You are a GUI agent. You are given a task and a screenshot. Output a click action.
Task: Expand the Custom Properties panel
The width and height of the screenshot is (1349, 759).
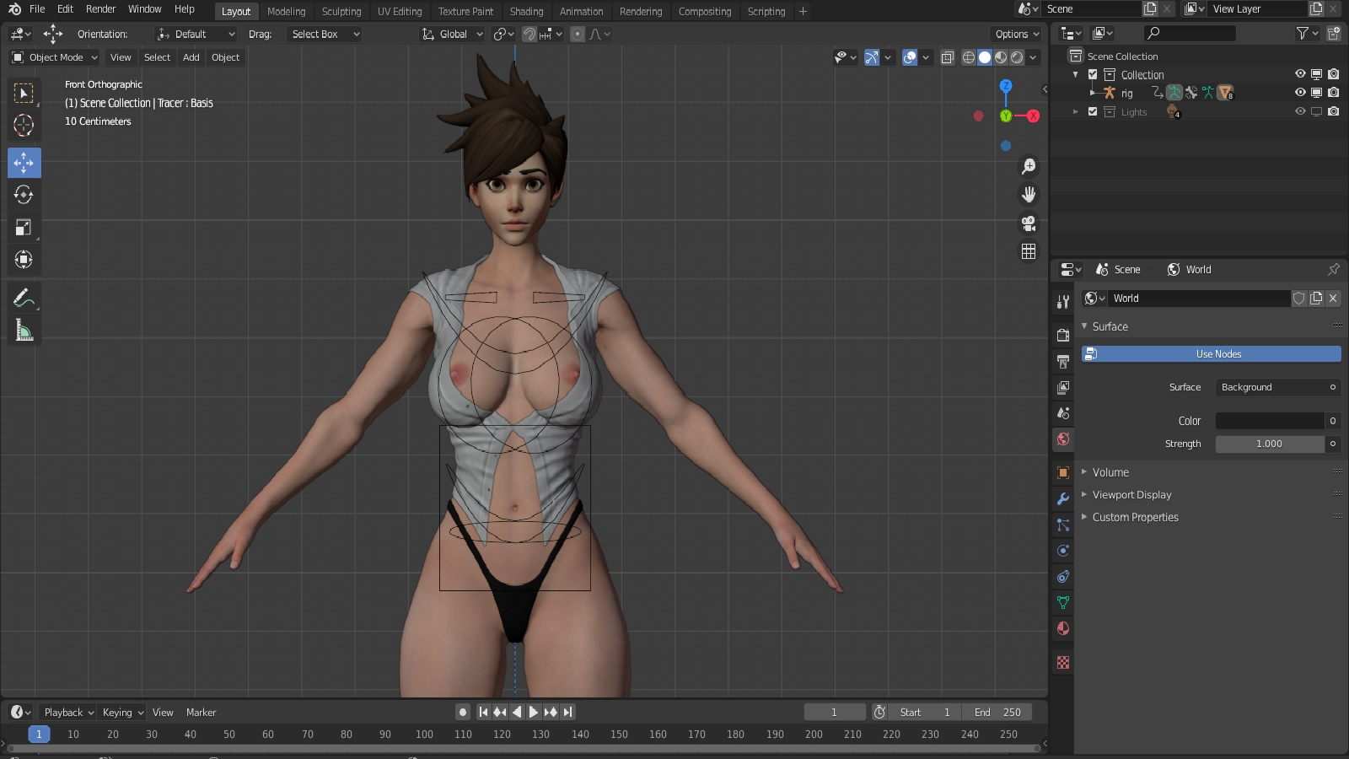coord(1135,517)
